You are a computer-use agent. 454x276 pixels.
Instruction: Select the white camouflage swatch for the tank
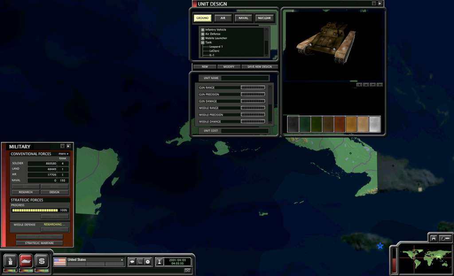click(375, 124)
